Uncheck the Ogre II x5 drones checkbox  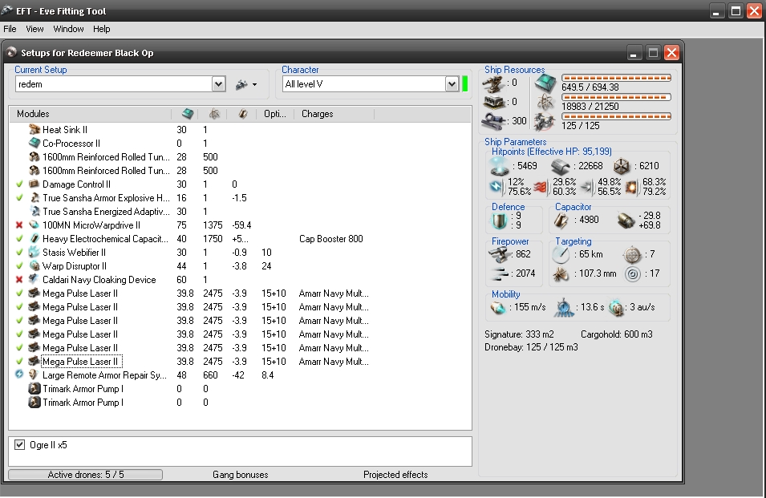[x=20, y=444]
